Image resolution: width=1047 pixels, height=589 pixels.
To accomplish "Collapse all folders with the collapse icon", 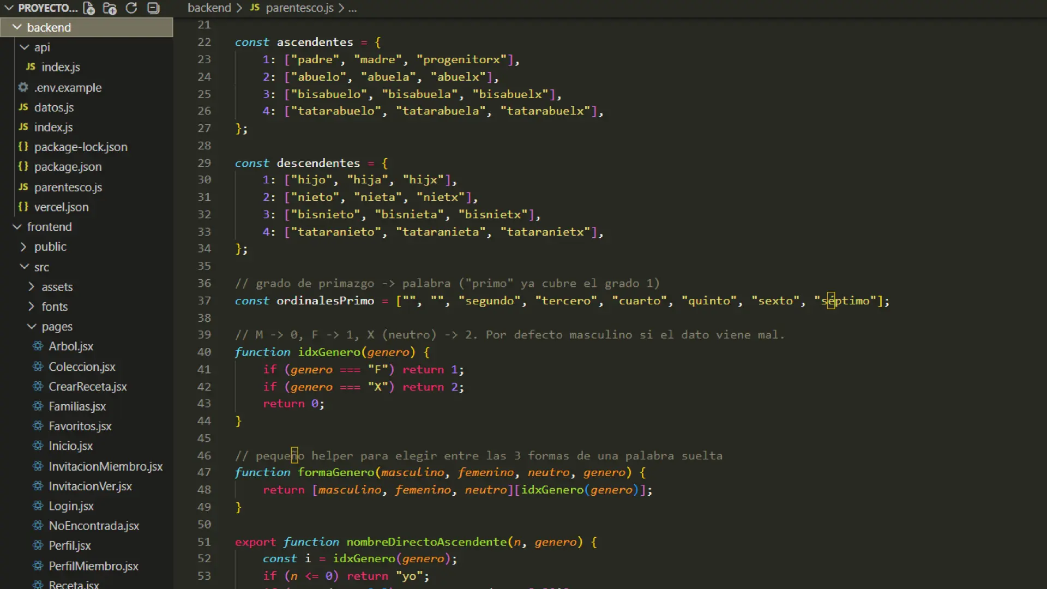I will pyautogui.click(x=153, y=8).
